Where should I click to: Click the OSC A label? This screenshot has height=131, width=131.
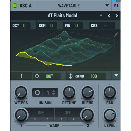[x=25, y=6]
